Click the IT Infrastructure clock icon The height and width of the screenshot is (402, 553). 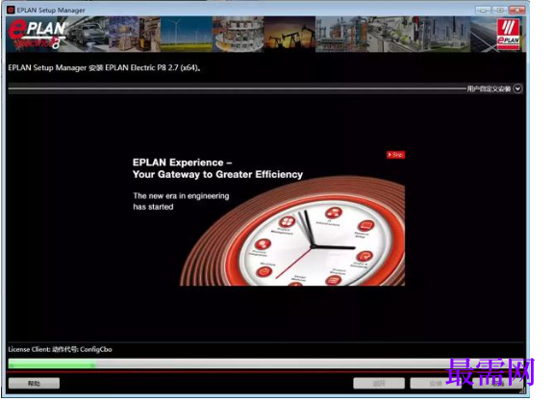click(334, 213)
